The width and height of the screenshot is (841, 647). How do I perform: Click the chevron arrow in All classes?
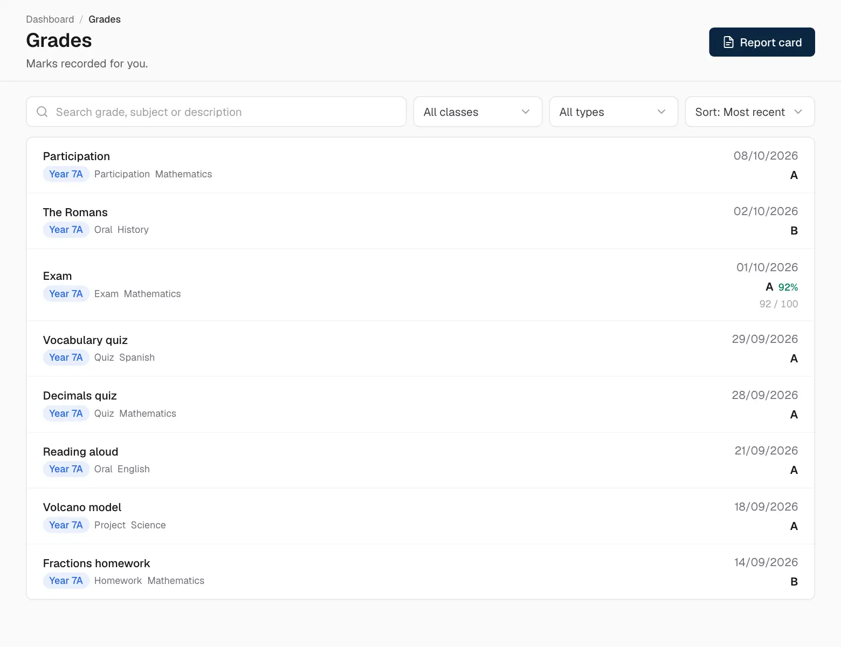(526, 112)
